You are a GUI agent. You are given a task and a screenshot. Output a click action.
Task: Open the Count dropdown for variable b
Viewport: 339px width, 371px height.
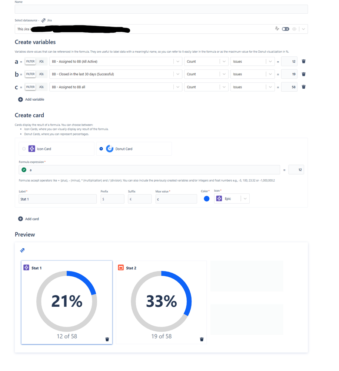pos(206,74)
